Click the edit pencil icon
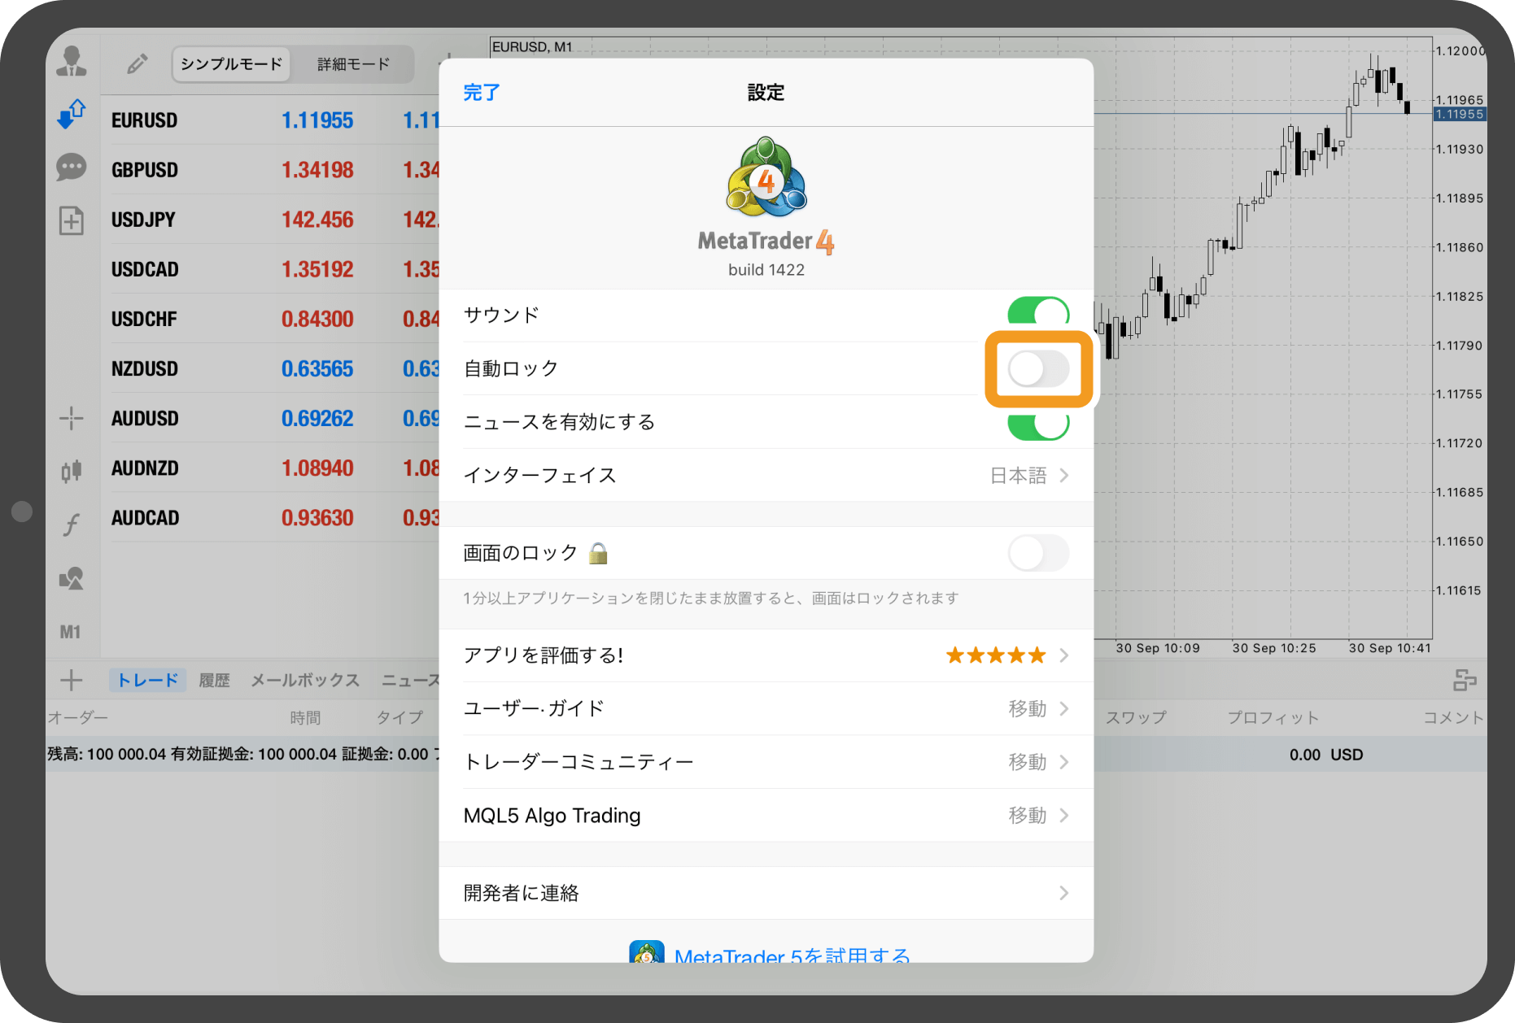This screenshot has height=1023, width=1515. coord(137,63)
